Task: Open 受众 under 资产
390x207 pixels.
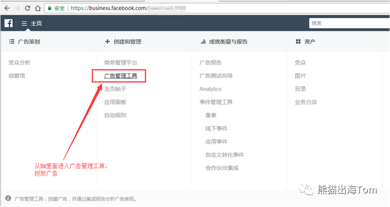Action: (x=301, y=62)
